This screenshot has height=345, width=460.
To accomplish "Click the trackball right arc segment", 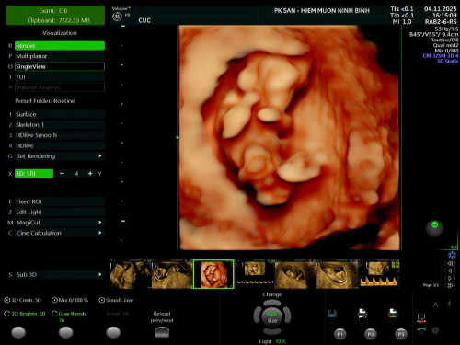I will [287, 316].
